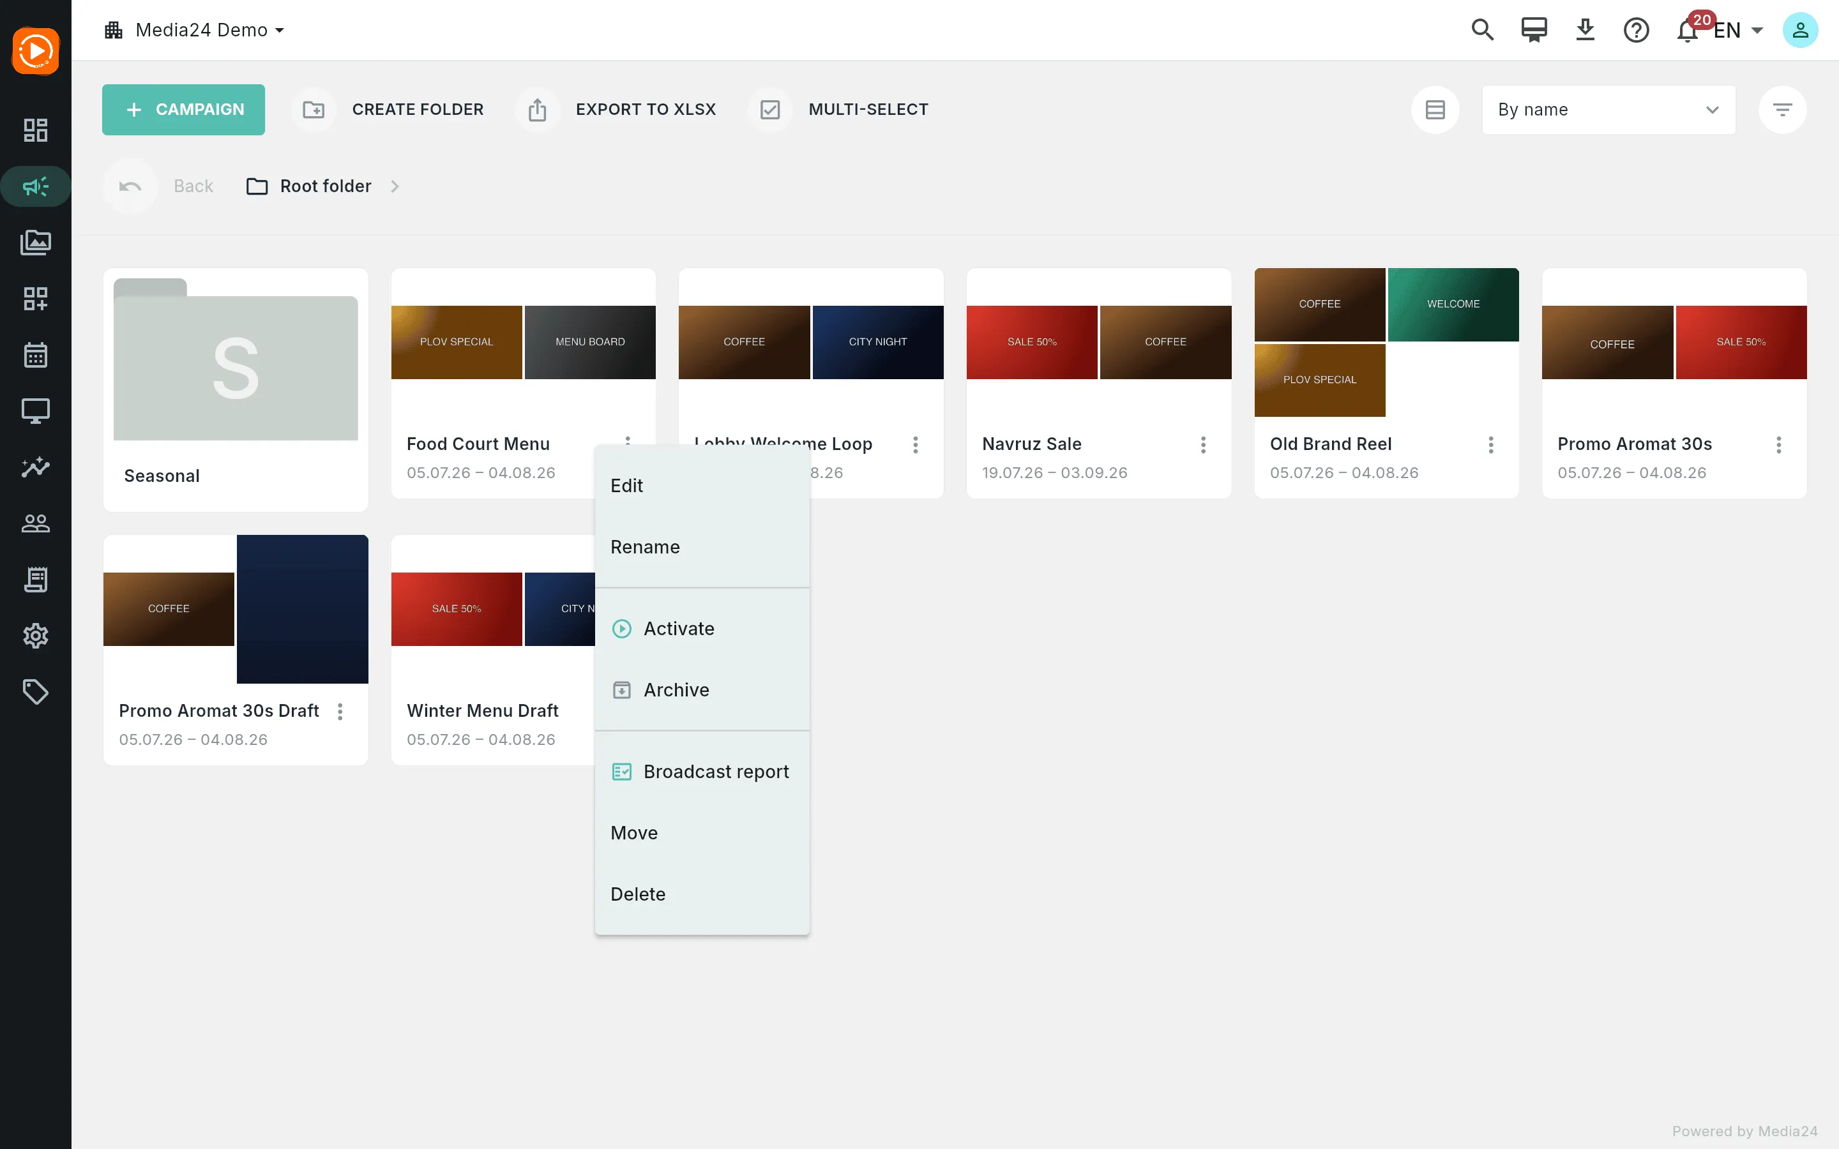Open the Food Court Menu campaign thumbnail
1839x1149 pixels.
tap(523, 342)
